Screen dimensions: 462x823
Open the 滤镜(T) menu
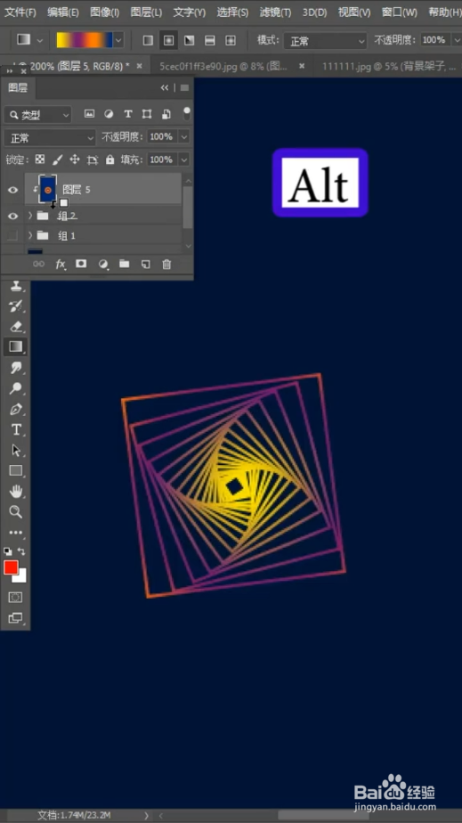[275, 12]
